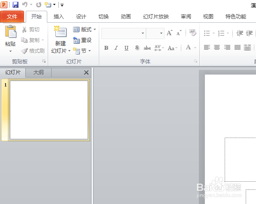Apply numbered list formatting

click(x=221, y=33)
